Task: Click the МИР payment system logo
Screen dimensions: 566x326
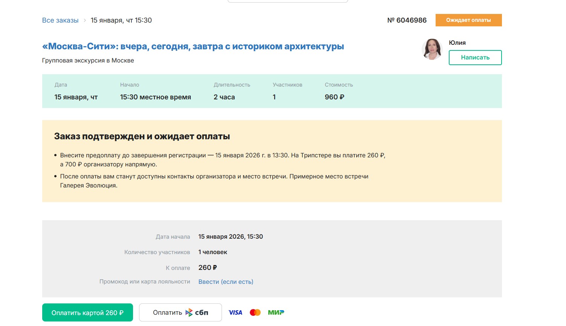Action: (x=276, y=312)
